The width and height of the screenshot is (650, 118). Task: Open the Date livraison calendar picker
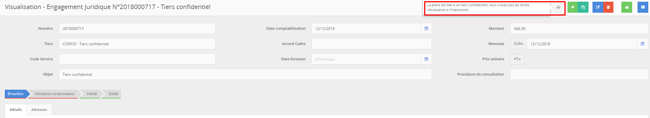426,59
